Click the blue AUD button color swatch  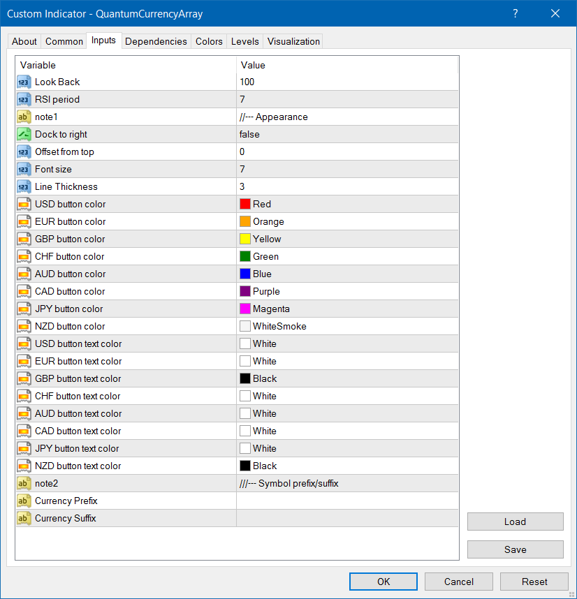pyautogui.click(x=245, y=274)
